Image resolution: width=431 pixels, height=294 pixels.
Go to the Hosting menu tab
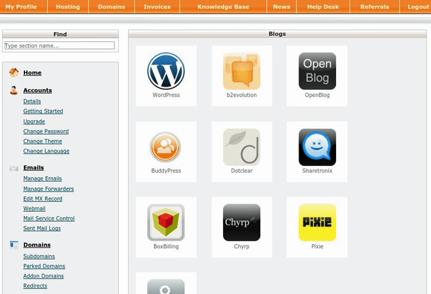tap(68, 6)
